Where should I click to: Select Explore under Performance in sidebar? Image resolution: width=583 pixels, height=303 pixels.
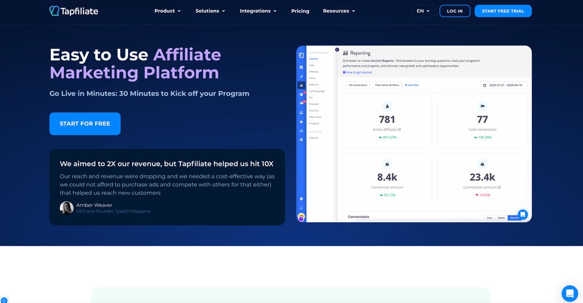point(314,59)
